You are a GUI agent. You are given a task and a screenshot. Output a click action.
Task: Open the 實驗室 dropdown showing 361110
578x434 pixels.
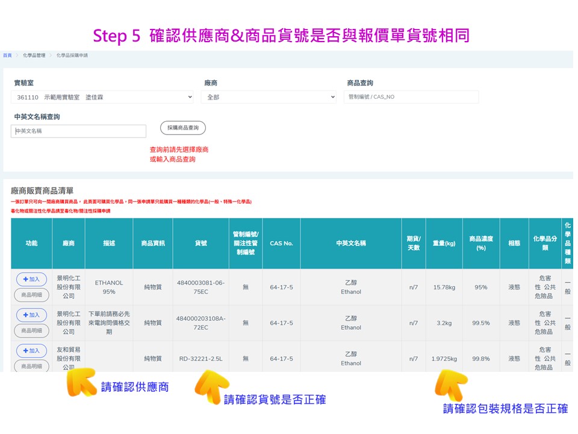(x=102, y=97)
